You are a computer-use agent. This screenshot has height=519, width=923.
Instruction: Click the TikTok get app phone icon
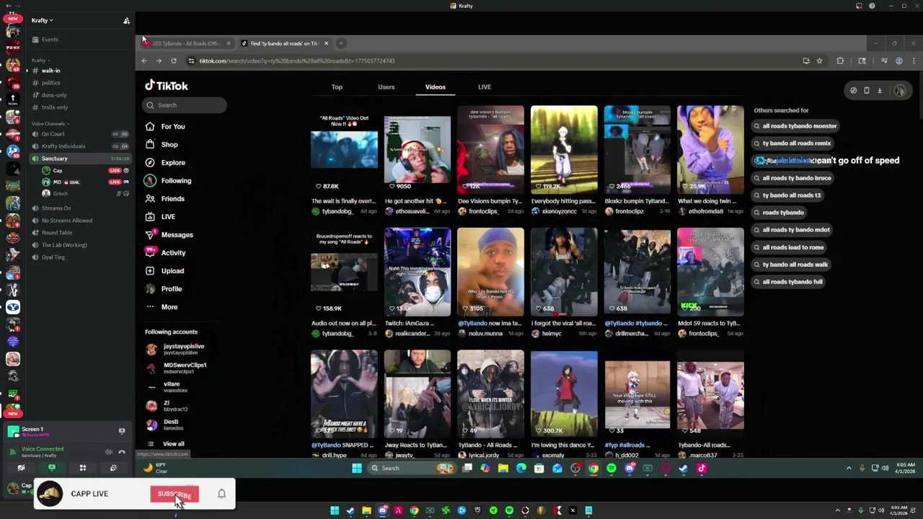tap(867, 90)
